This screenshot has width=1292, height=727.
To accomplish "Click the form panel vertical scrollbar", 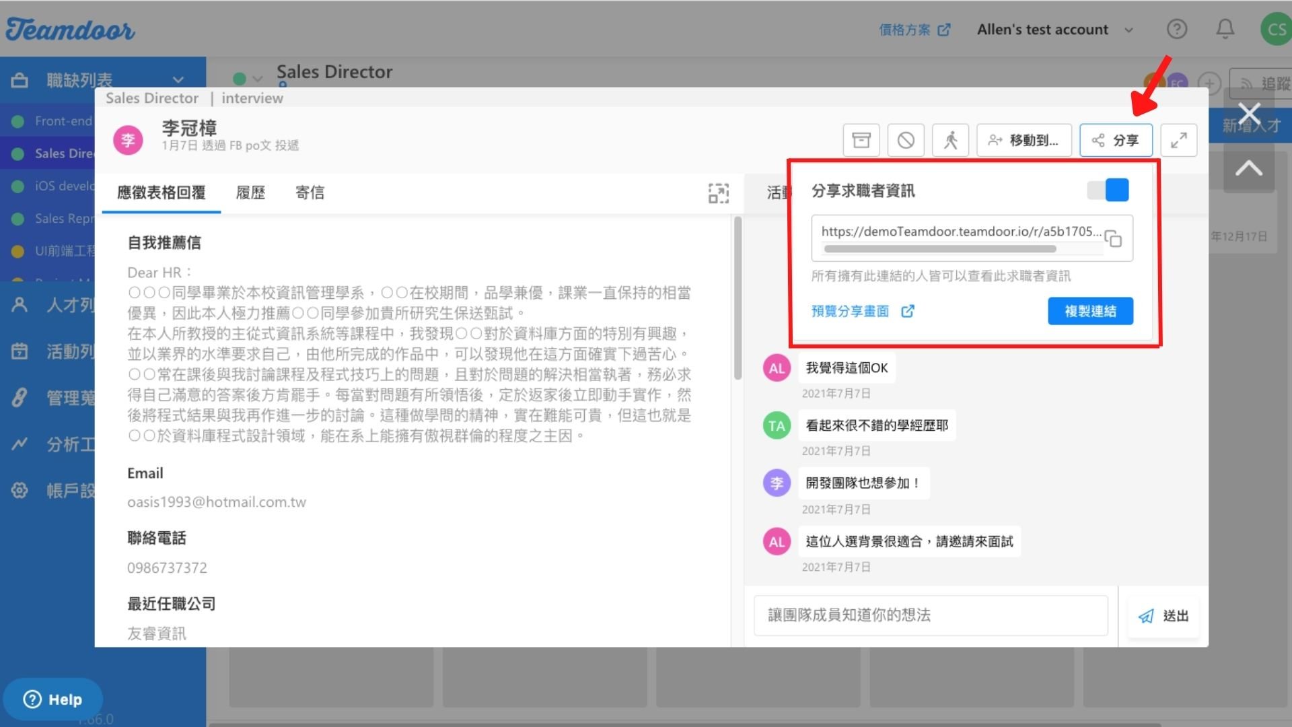I will pos(738,298).
